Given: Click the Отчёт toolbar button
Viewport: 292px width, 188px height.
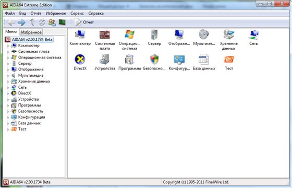Looking at the screenshot, I should click(x=84, y=22).
